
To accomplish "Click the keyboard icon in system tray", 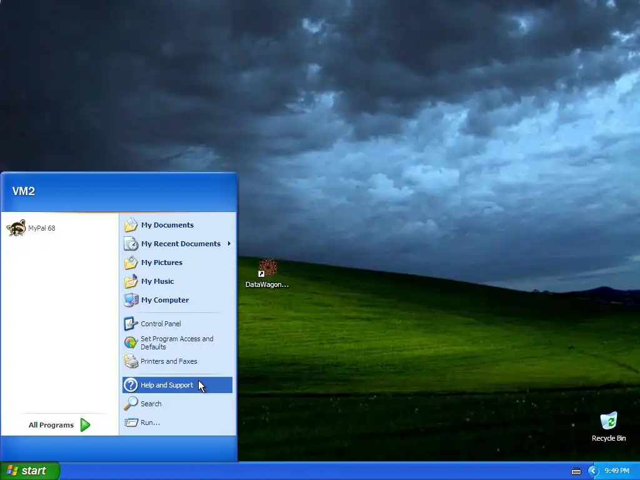I will (x=576, y=471).
